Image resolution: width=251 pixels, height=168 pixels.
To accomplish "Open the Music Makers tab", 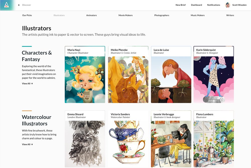I will coord(198,15).
